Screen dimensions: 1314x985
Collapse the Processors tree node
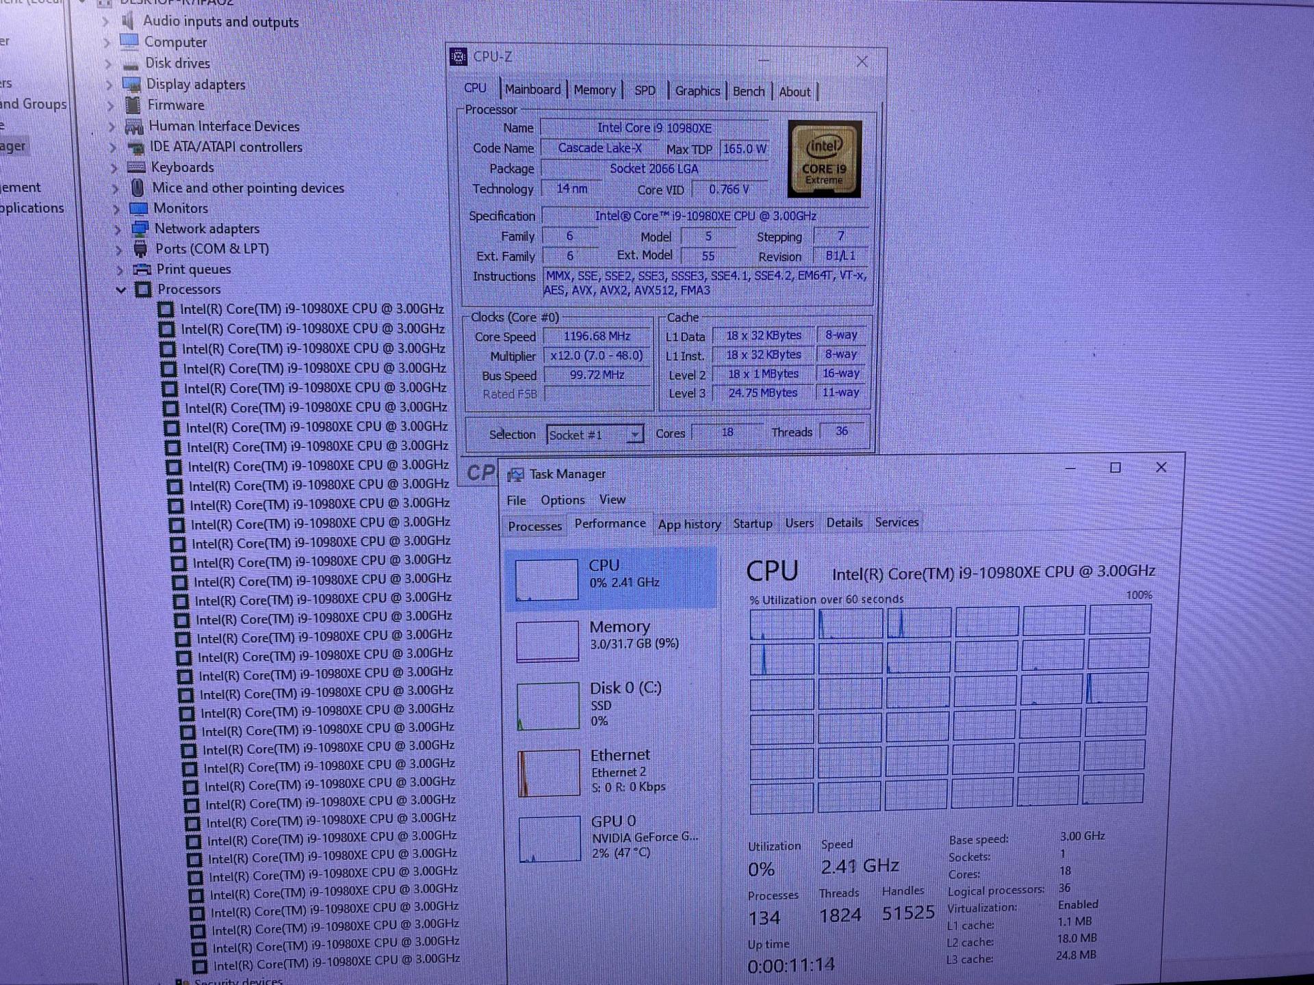coord(121,289)
